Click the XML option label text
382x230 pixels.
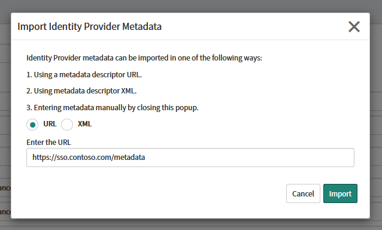[x=84, y=124]
